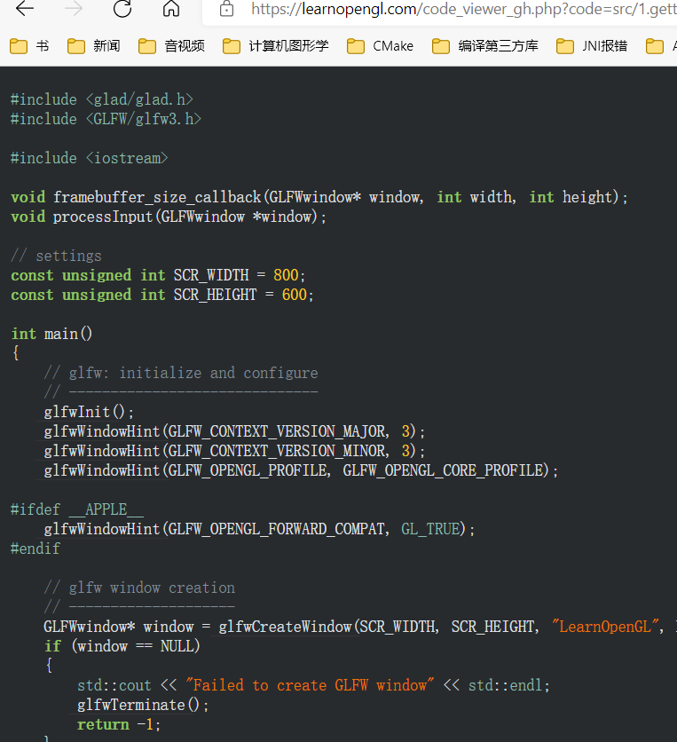Click the #ifdef __APPLE__ directive
The height and width of the screenshot is (742, 677).
tap(77, 509)
